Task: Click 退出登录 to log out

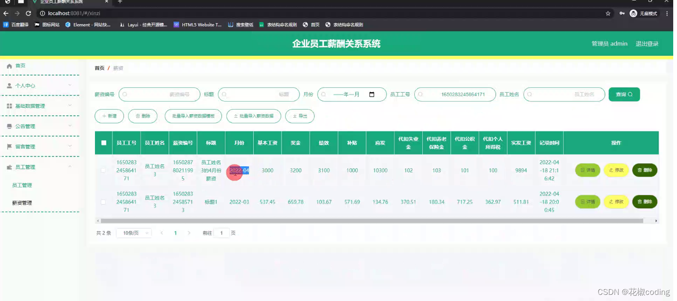Action: [x=647, y=43]
